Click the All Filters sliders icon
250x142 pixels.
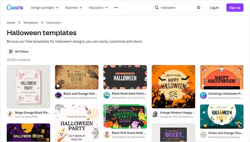coord(11,51)
